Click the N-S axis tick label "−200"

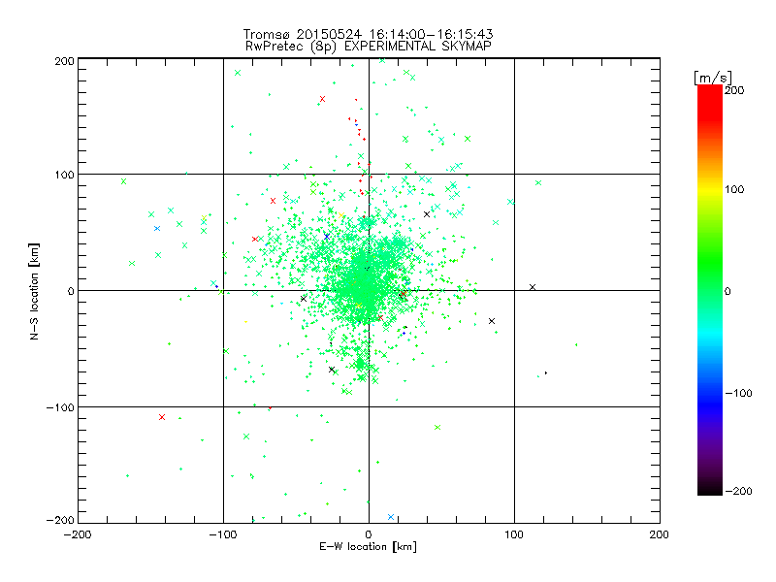[x=60, y=520]
